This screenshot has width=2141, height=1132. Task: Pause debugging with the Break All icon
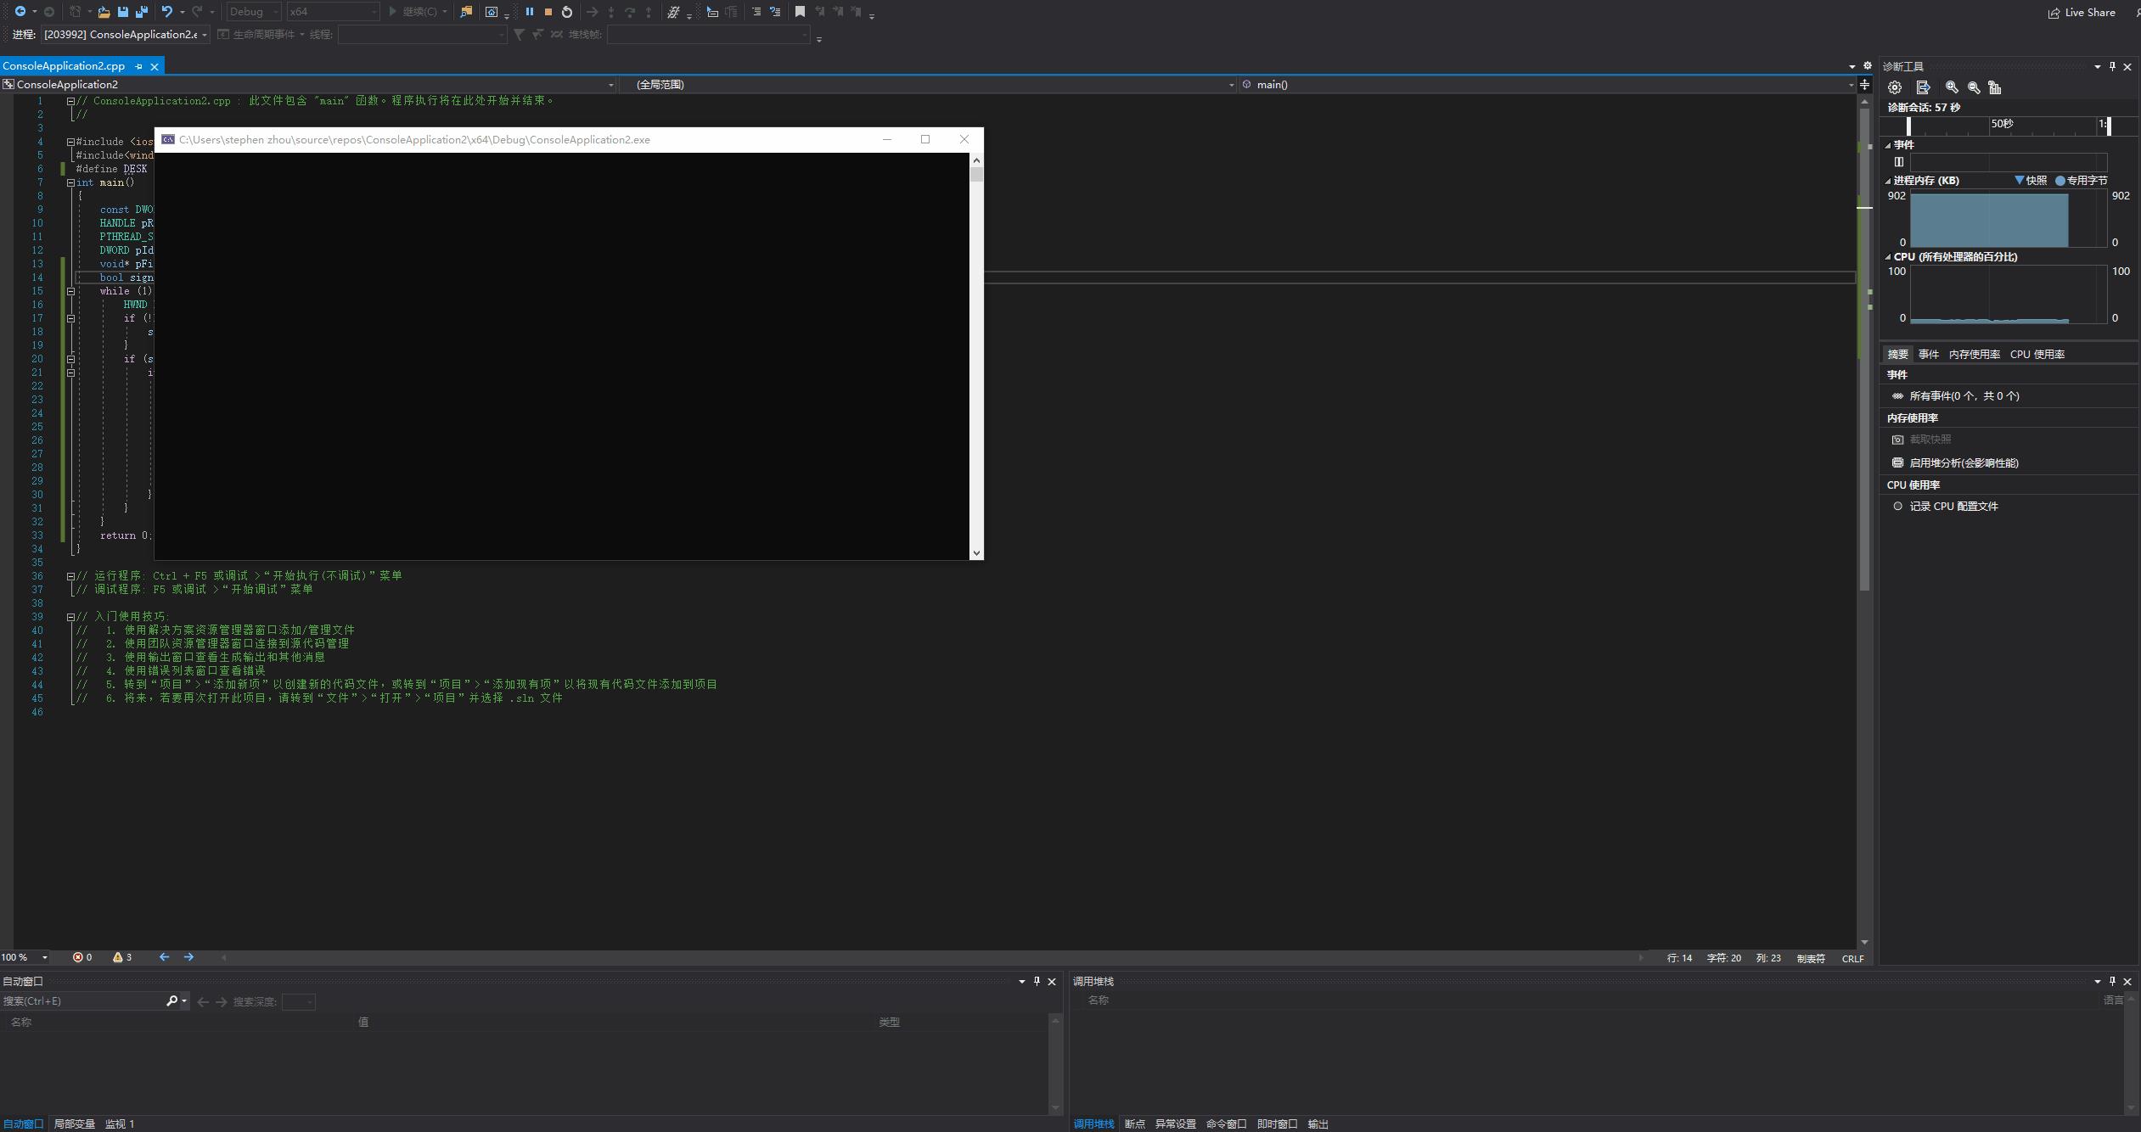pos(530,12)
